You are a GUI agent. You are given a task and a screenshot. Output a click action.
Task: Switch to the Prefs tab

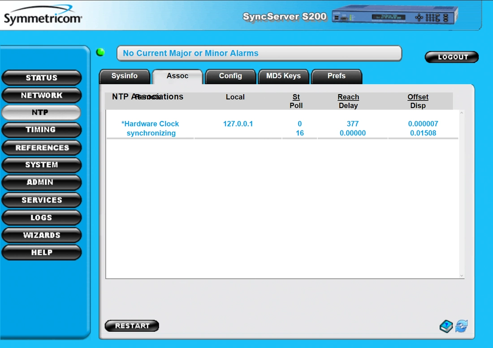pos(337,76)
